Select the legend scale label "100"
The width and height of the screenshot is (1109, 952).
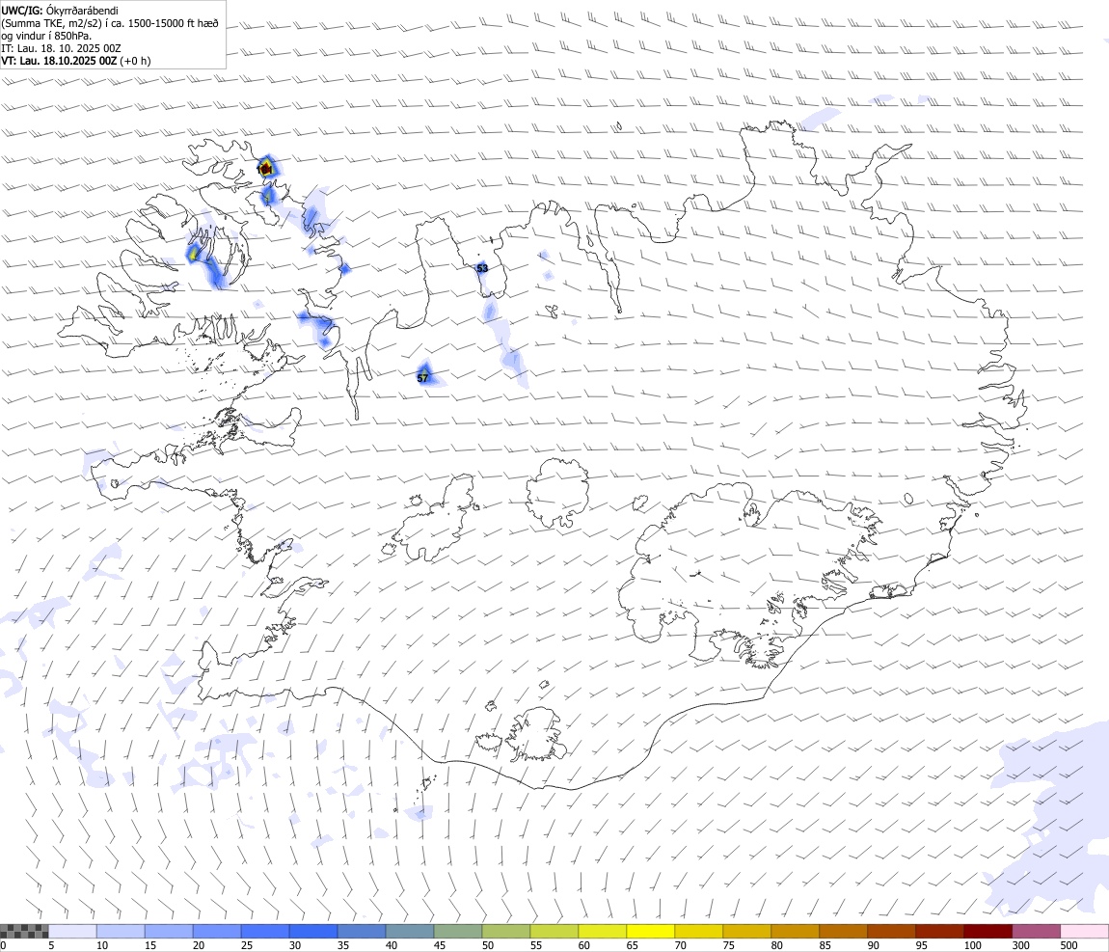972,945
